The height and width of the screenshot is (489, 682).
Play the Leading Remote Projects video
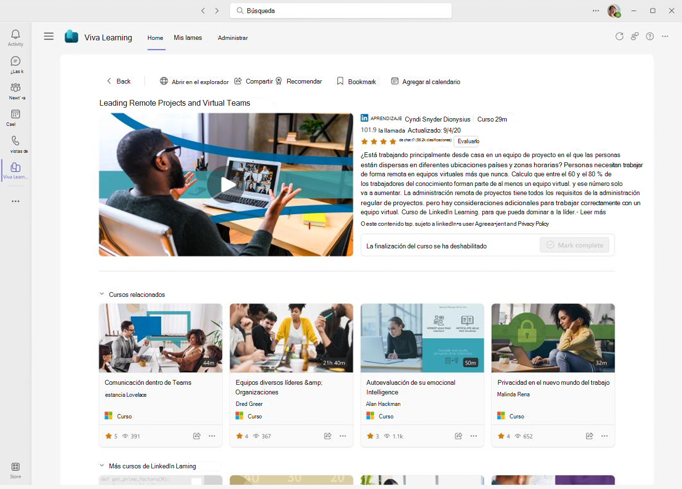click(226, 184)
